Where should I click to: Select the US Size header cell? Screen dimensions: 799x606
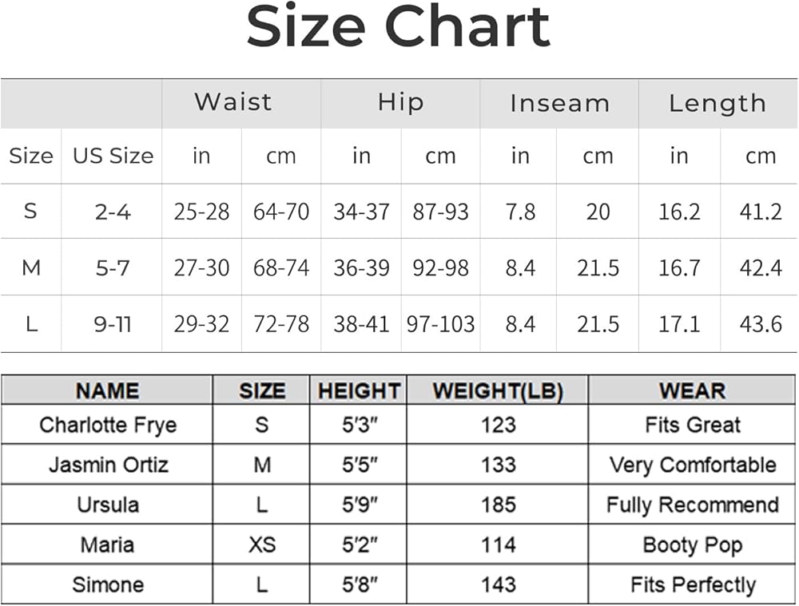click(113, 156)
